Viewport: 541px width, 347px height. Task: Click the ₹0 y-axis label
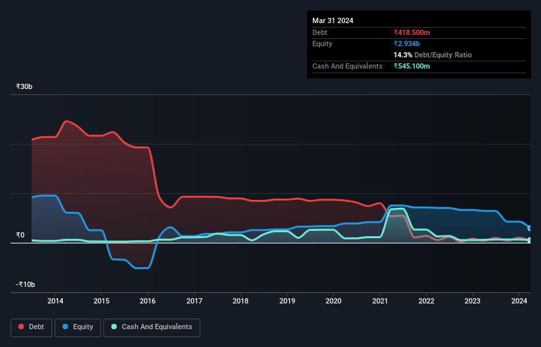coord(20,235)
